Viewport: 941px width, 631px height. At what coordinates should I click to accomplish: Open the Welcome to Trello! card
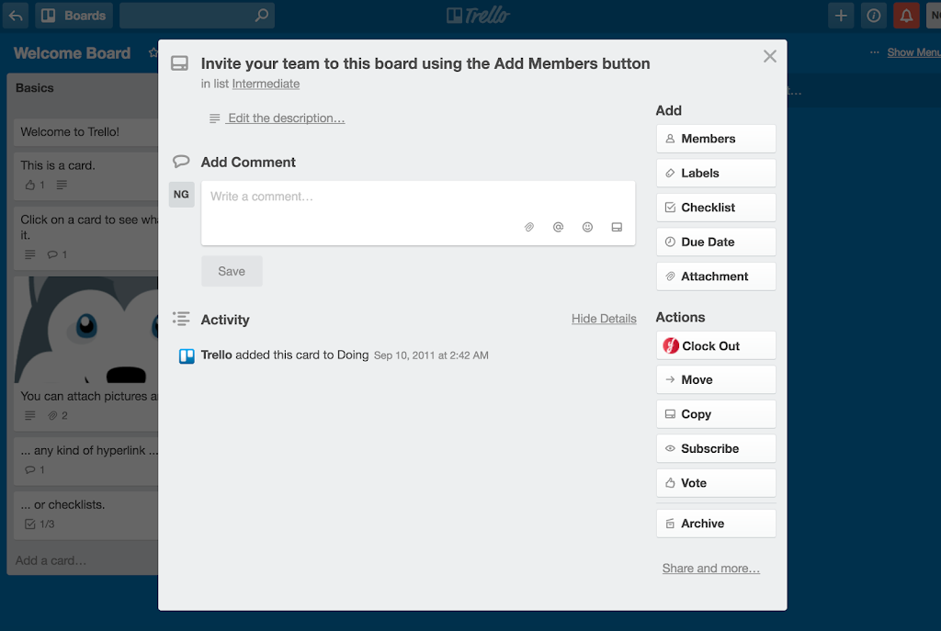[x=85, y=132]
